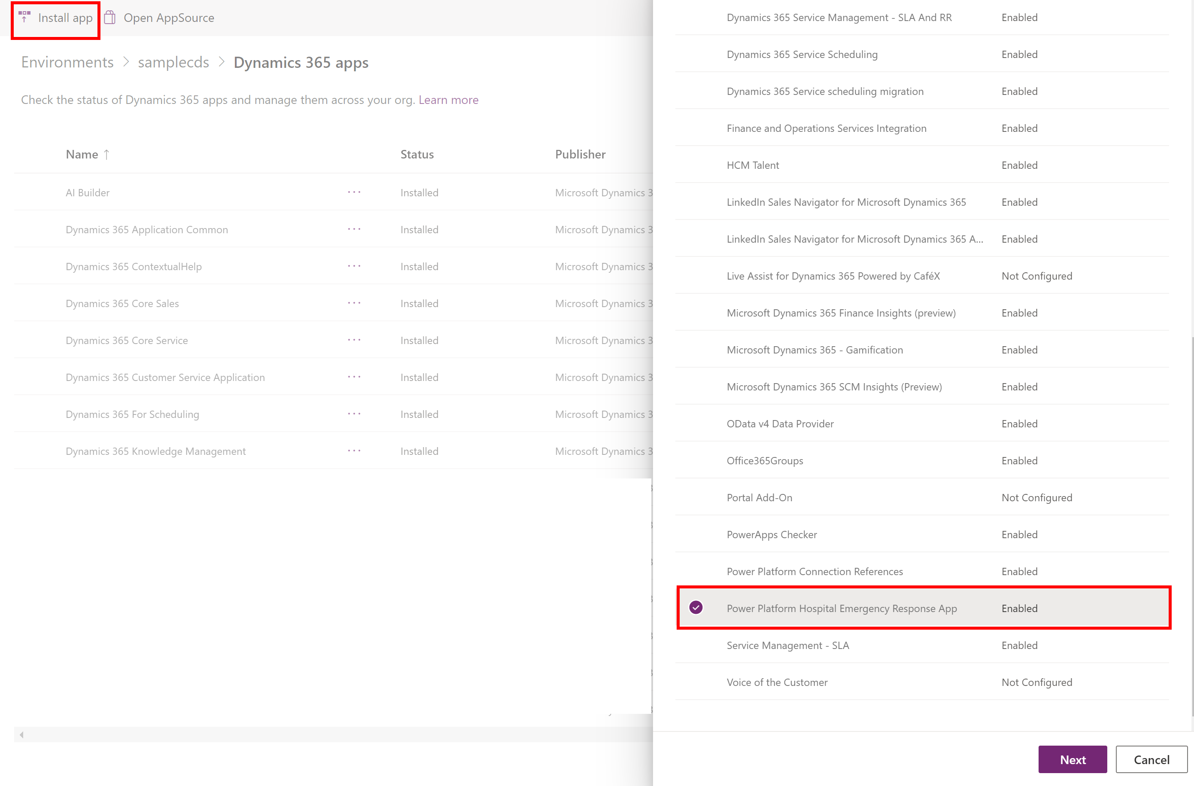Click the ellipsis icon next to Dynamics 365 For Scheduling
1194x786 pixels.
click(x=354, y=413)
